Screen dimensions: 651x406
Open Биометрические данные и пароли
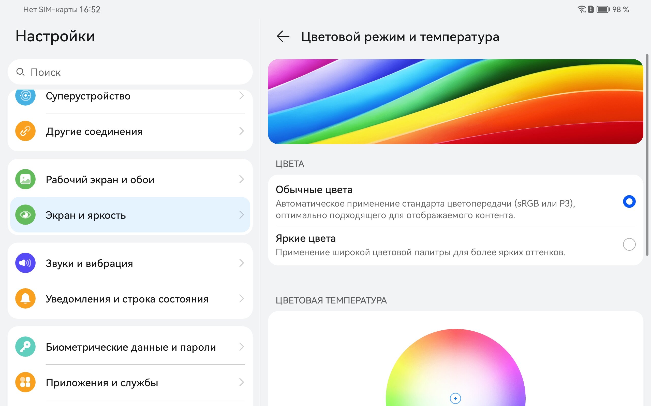click(x=130, y=347)
